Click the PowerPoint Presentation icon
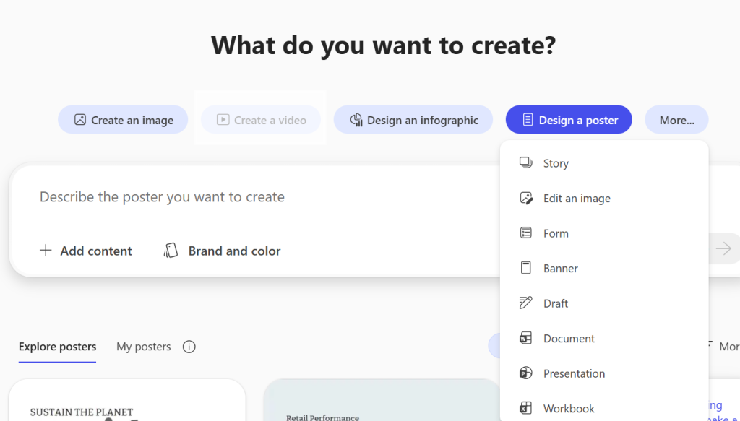 point(526,373)
